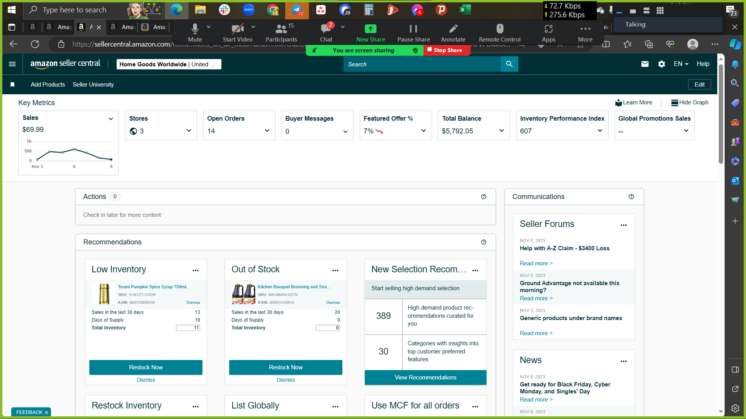Open Windows Start menu

click(12, 10)
